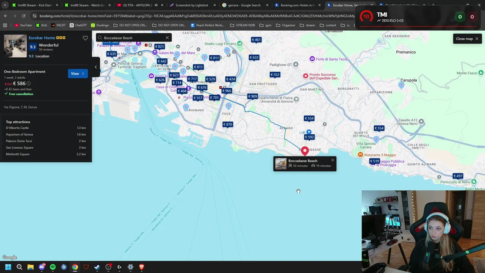This screenshot has width=485, height=273.
Task: Open the apps grid icon in bookmarks bar
Action: (5, 25)
